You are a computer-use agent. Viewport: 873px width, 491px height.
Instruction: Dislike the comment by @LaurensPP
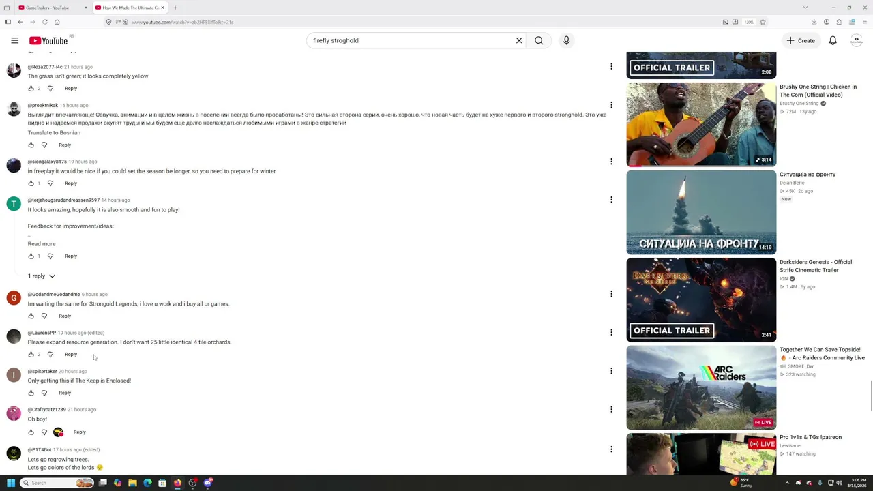(x=50, y=355)
